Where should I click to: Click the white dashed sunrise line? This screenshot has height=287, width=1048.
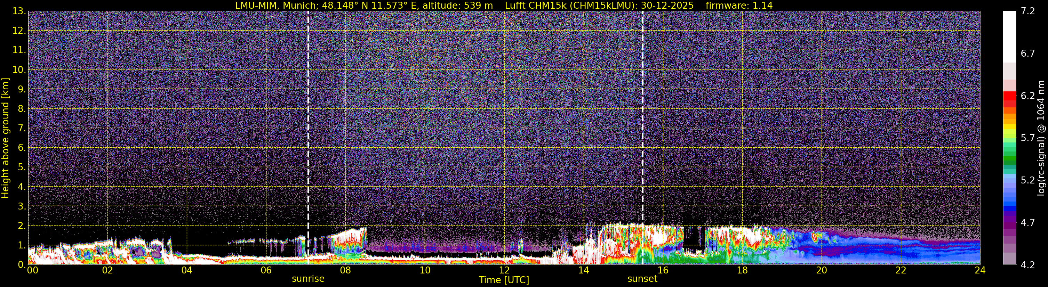[308, 122]
